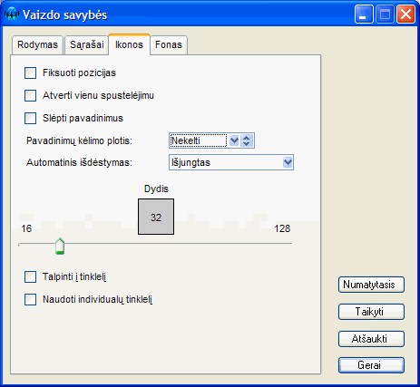Expand the Automatinis išdėstymas Išjungtas dropdown
The width and height of the screenshot is (420, 387).
click(288, 162)
